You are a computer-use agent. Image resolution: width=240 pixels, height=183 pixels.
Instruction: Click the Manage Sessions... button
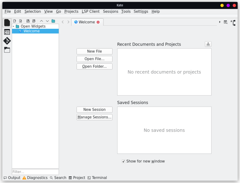tap(94, 117)
